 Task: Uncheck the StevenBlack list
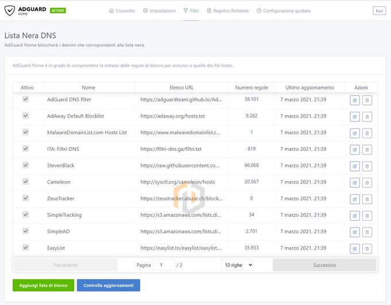point(25,165)
